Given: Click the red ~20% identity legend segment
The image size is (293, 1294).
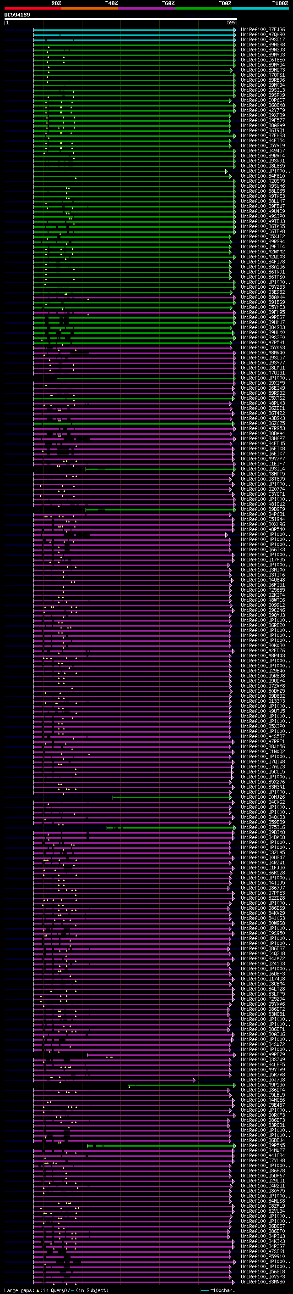Looking at the screenshot, I should (x=33, y=8).
